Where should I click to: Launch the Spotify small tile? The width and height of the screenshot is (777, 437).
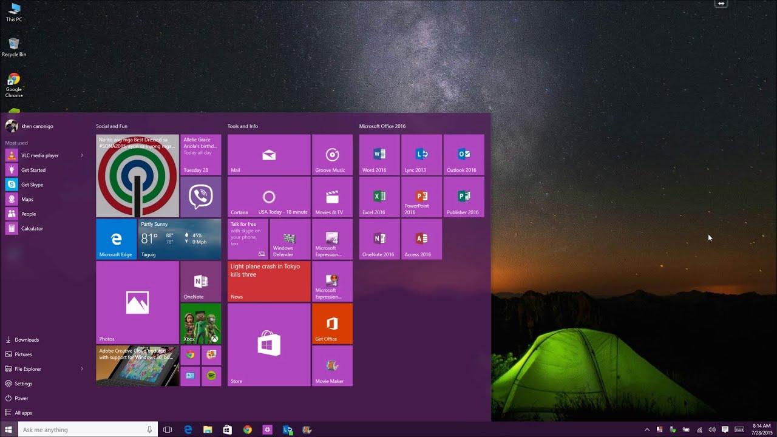coord(211,376)
